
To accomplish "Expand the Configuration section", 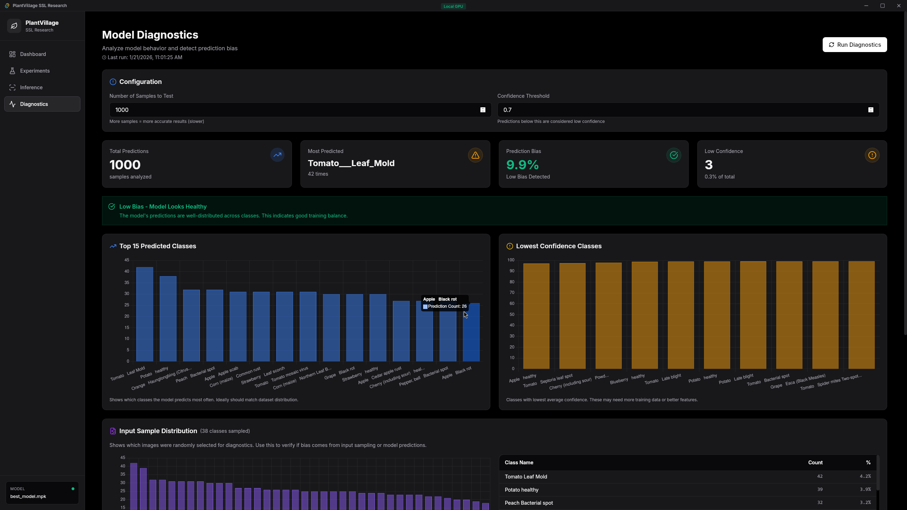I will click(113, 82).
